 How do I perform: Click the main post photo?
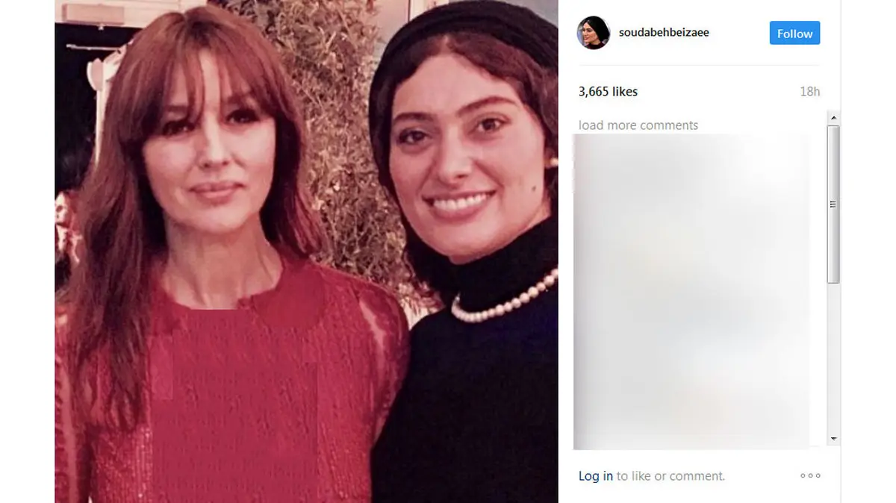tap(306, 251)
